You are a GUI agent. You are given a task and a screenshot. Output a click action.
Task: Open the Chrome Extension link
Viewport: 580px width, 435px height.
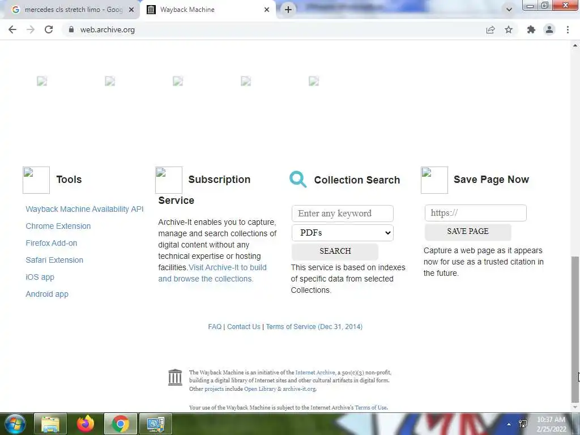coord(58,226)
